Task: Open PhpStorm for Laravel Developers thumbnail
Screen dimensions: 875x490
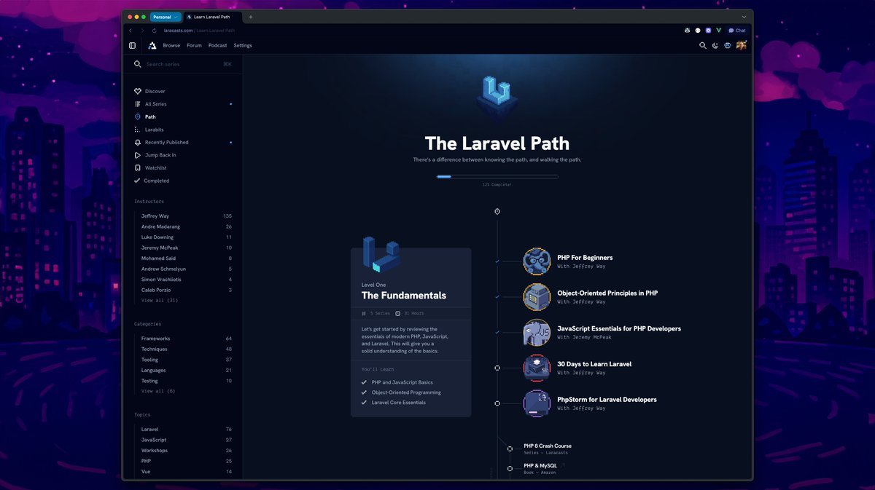Action: [x=537, y=403]
